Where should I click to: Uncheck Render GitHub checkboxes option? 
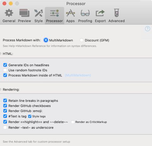click(x=5, y=106)
